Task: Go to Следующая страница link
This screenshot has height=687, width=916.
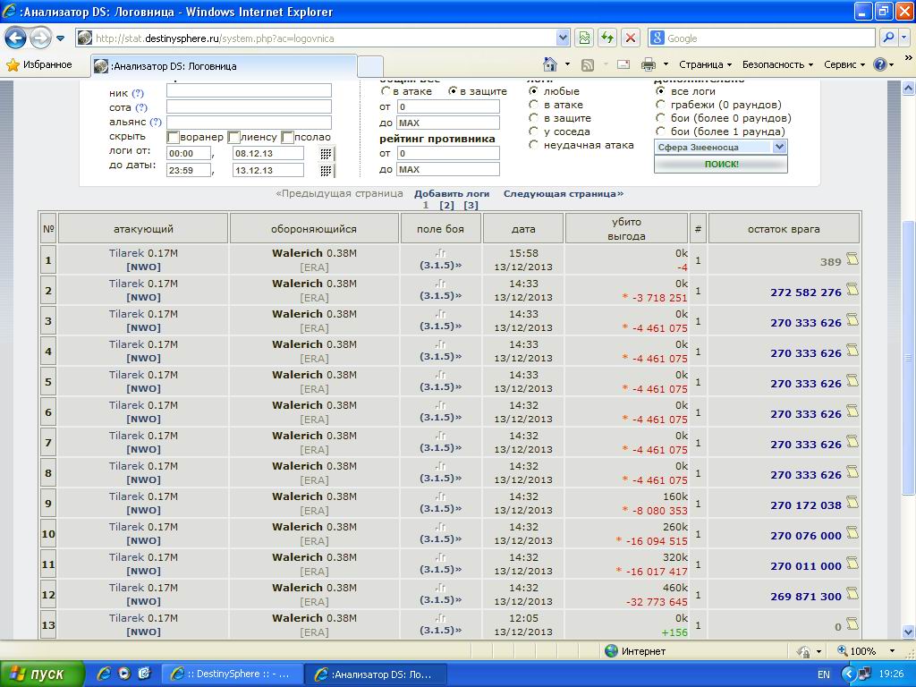Action: [x=563, y=193]
